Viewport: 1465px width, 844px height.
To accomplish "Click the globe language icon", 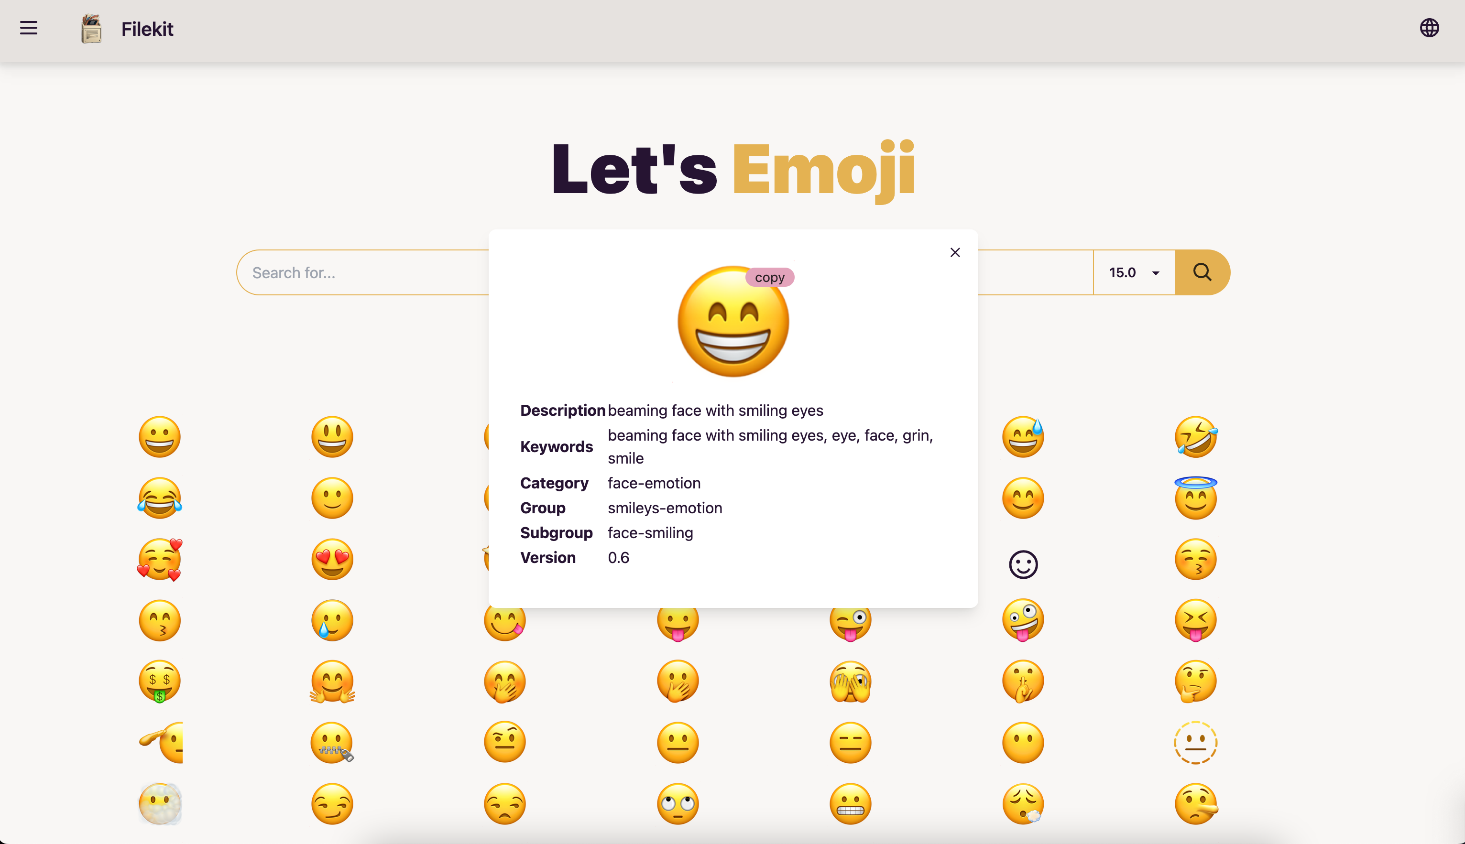I will (1429, 28).
